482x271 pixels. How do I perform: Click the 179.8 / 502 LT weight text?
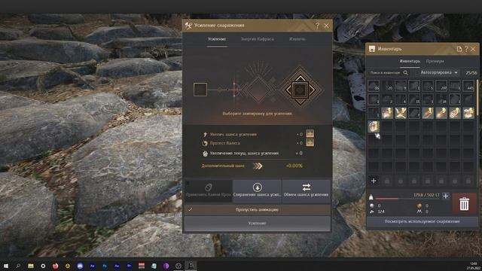click(426, 195)
